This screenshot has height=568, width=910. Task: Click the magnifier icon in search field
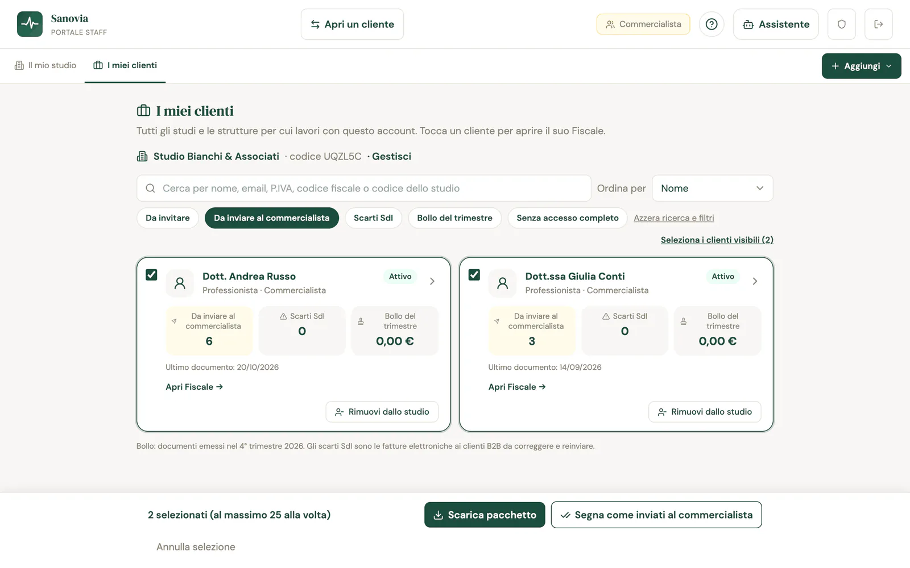click(x=150, y=188)
